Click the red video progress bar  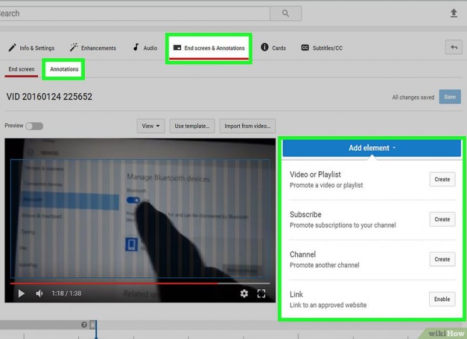[114, 284]
